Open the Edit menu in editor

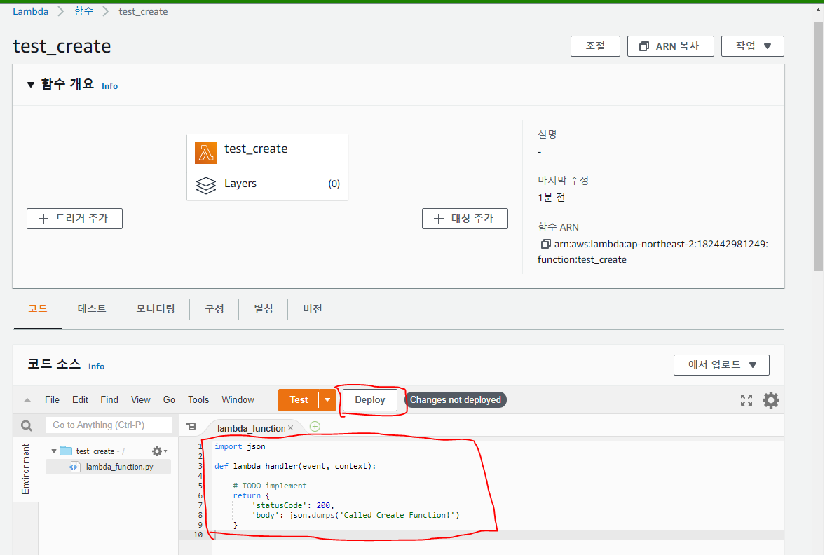pos(80,400)
